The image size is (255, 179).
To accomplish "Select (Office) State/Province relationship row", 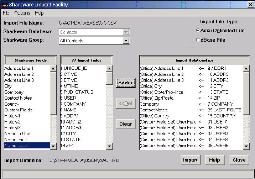I will click(191, 92).
